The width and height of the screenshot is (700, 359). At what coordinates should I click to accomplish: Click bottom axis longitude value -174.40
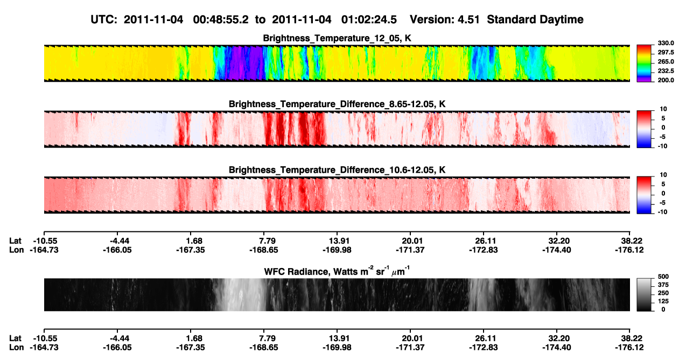[558, 348]
